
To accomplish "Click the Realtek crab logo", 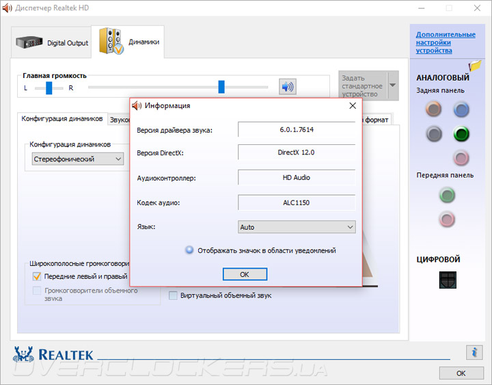I will pos(23,354).
